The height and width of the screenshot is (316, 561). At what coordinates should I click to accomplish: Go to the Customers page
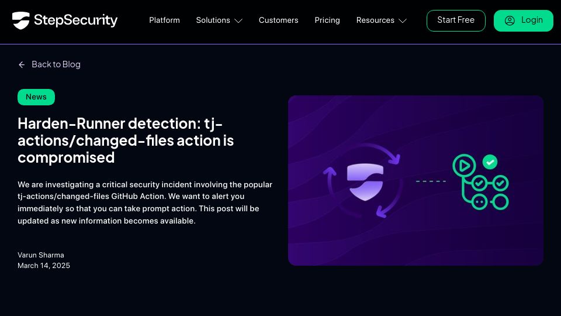278,20
